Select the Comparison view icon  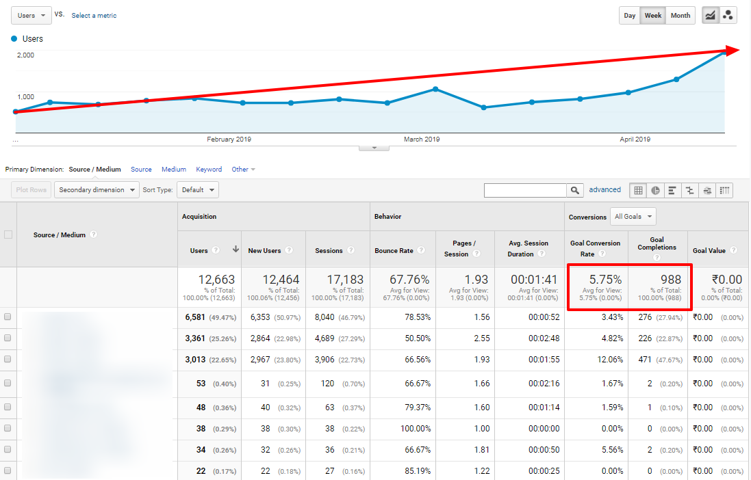point(690,190)
